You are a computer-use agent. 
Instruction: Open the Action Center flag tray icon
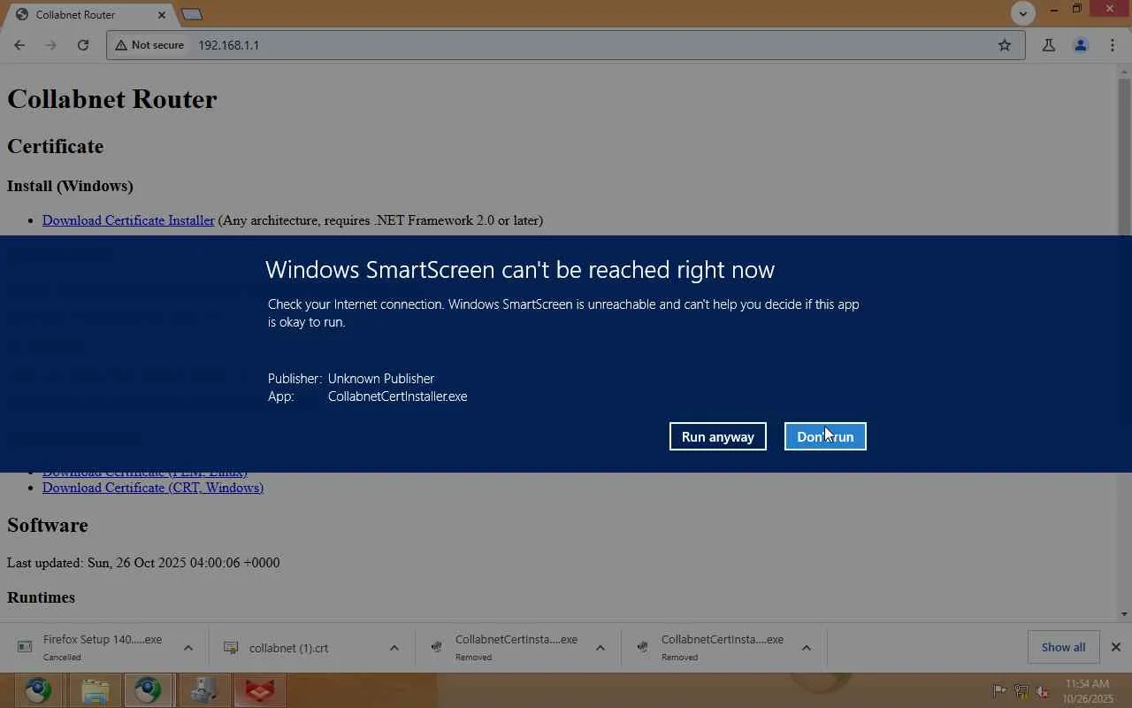pos(1000,690)
